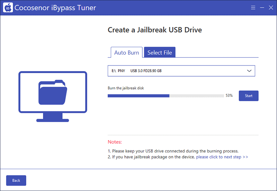Image resolution: width=277 pixels, height=191 pixels.
Task: Click the note about keeping USB connected
Action: click(x=173, y=151)
